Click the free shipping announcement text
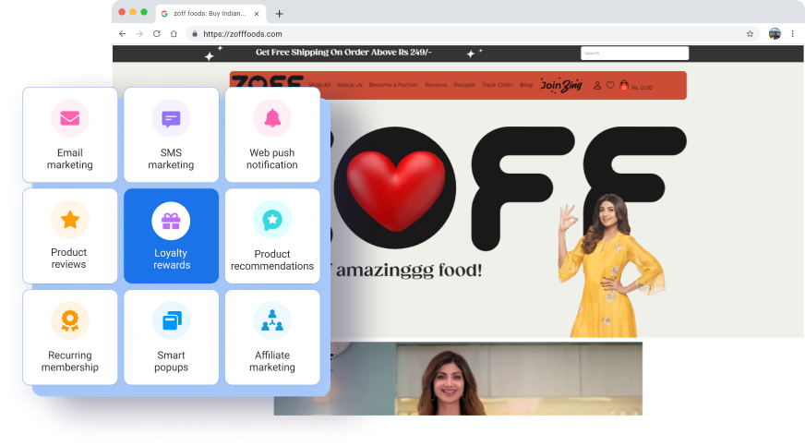Image resolution: width=805 pixels, height=446 pixels. tap(343, 53)
